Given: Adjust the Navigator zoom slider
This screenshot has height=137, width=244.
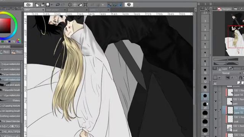Looking at the screenshot, I should point(226,59).
